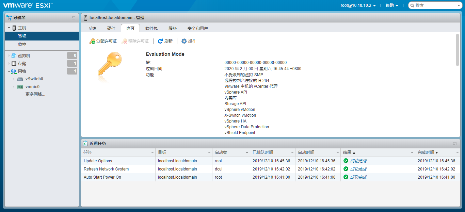Switch to the 系统 tab
The width and height of the screenshot is (465, 212).
(92, 29)
